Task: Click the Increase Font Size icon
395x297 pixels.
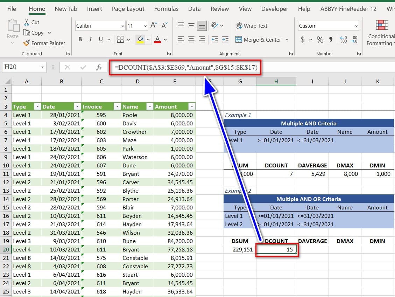Action: (x=154, y=26)
